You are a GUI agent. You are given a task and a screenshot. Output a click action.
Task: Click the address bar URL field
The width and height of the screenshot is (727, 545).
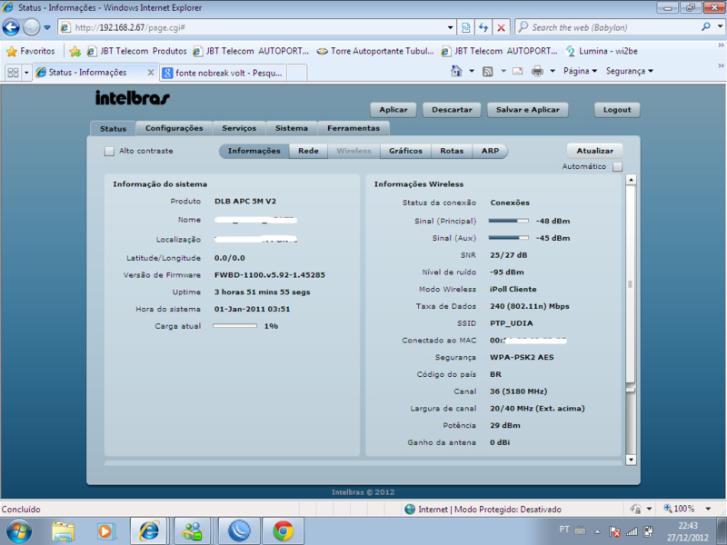point(254,27)
